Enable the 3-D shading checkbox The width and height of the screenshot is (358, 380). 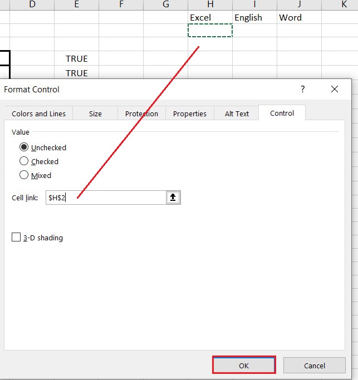[x=16, y=237]
